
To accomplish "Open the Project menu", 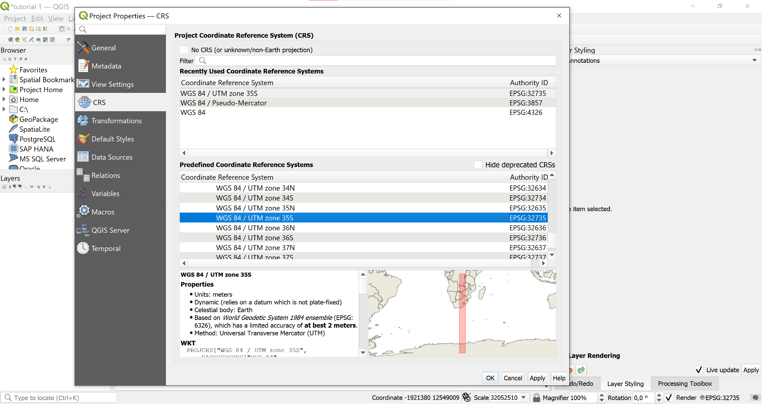I will (15, 18).
